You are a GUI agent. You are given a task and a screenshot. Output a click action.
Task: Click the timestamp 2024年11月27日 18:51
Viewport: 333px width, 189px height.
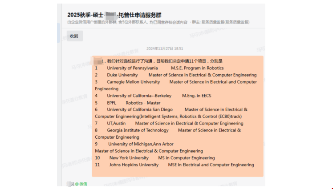click(x=165, y=48)
